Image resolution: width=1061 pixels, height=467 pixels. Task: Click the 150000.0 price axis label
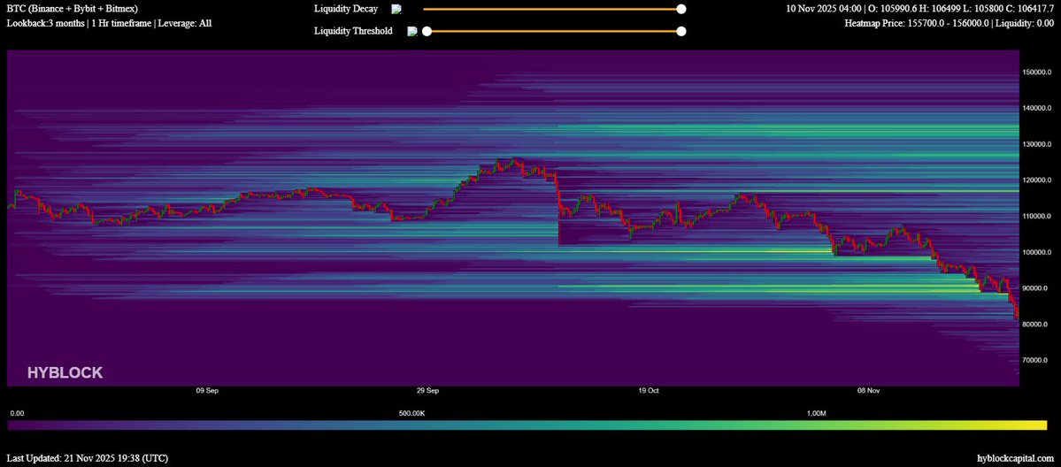(1037, 72)
